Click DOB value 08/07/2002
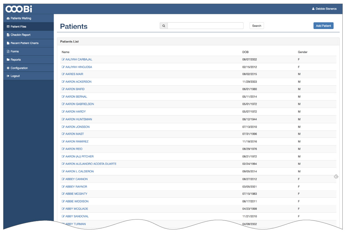Screen dimensions: 346x234 [250, 59]
